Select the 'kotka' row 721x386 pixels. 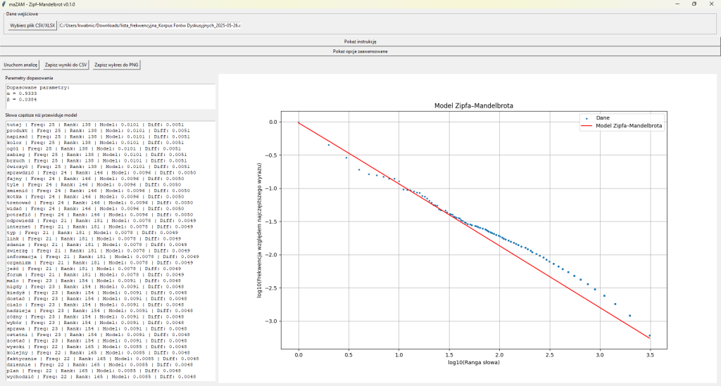click(x=95, y=196)
